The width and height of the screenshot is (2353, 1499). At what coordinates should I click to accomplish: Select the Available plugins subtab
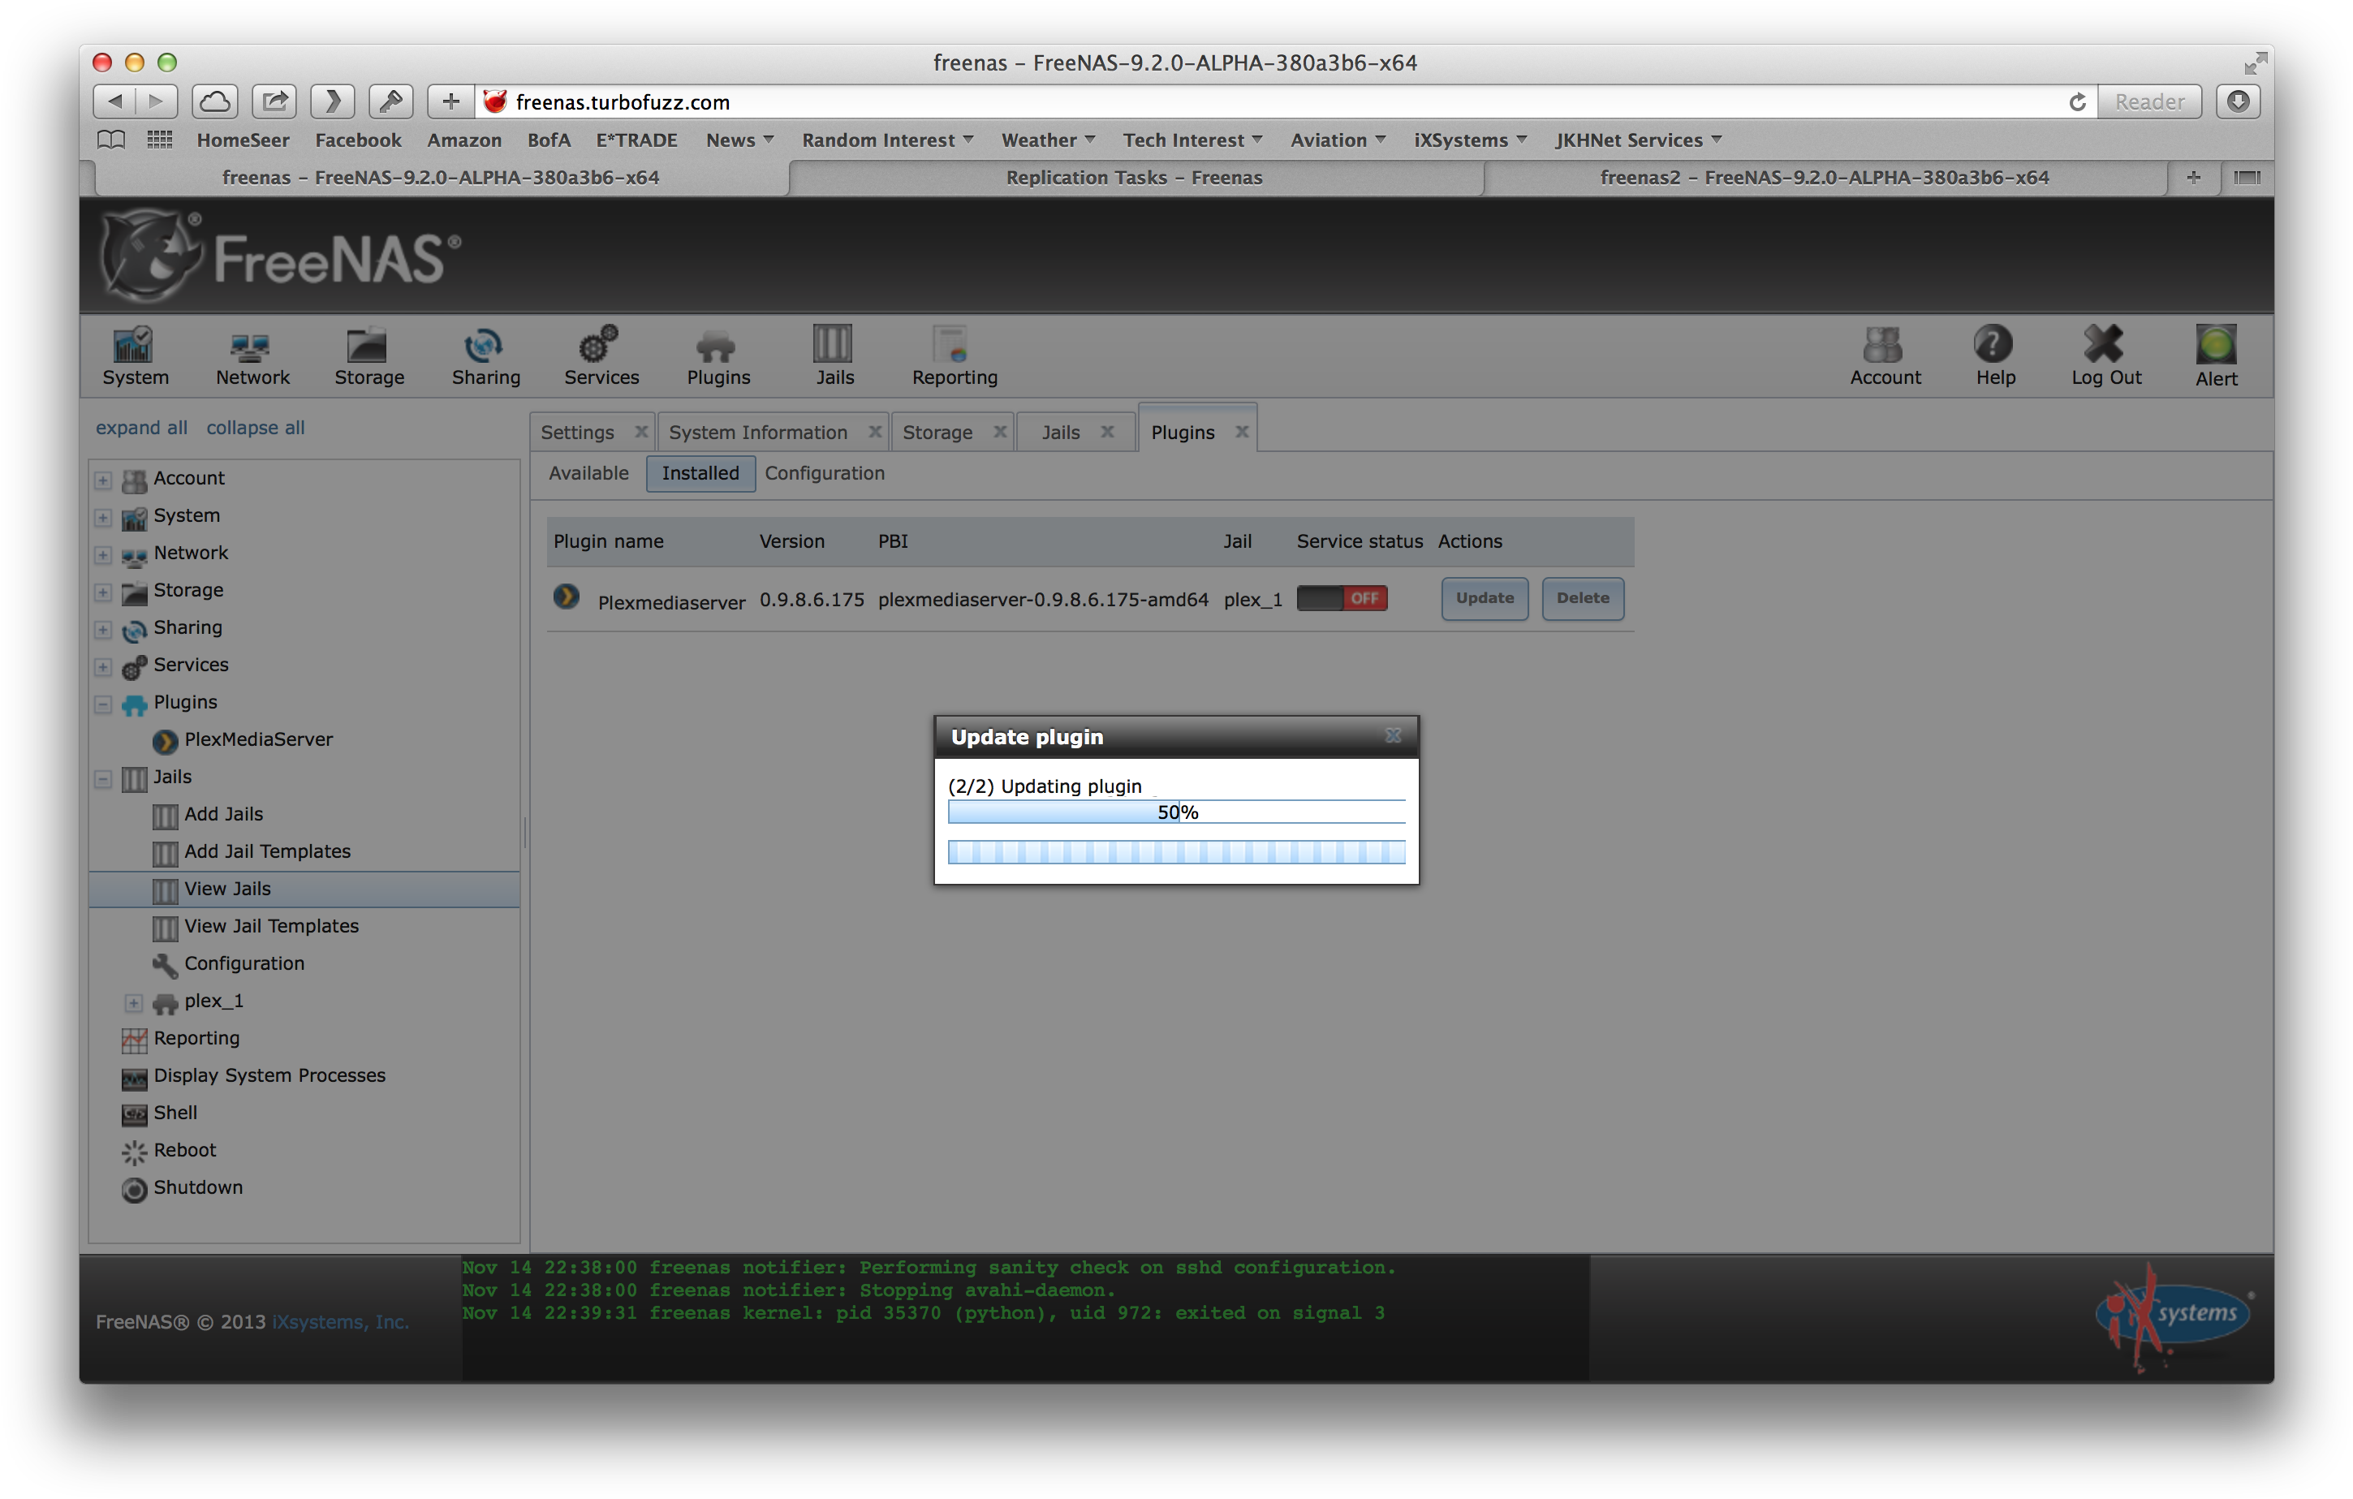click(588, 473)
